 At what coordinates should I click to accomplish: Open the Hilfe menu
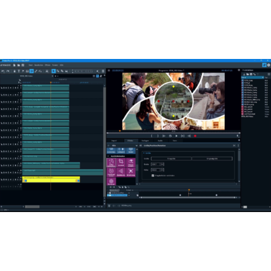click(62, 65)
